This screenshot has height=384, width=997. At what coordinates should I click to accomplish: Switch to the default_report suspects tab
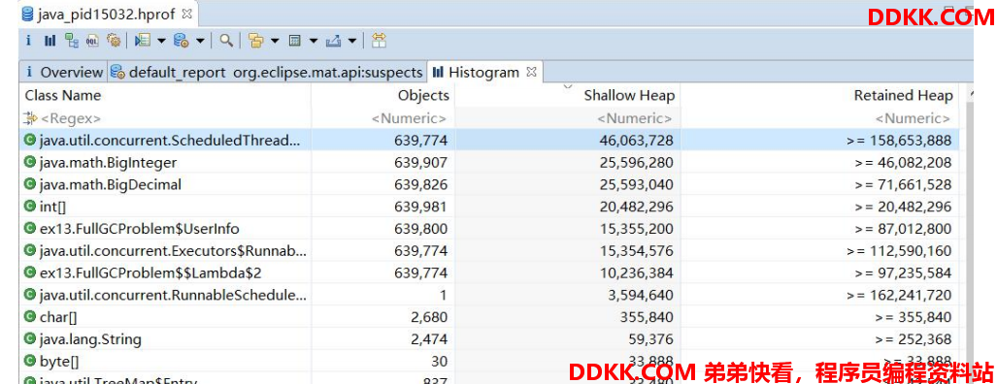click(x=267, y=73)
